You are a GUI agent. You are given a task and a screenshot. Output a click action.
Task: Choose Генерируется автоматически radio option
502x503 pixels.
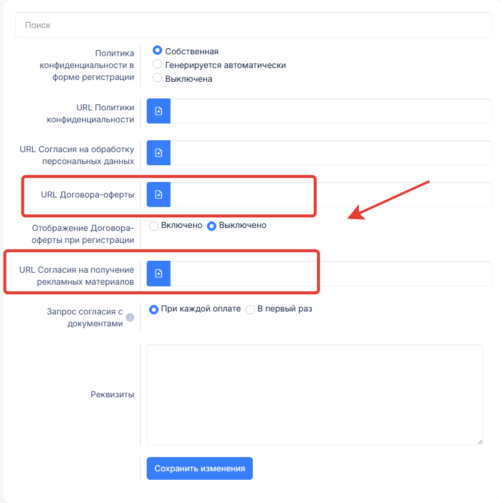(x=157, y=64)
